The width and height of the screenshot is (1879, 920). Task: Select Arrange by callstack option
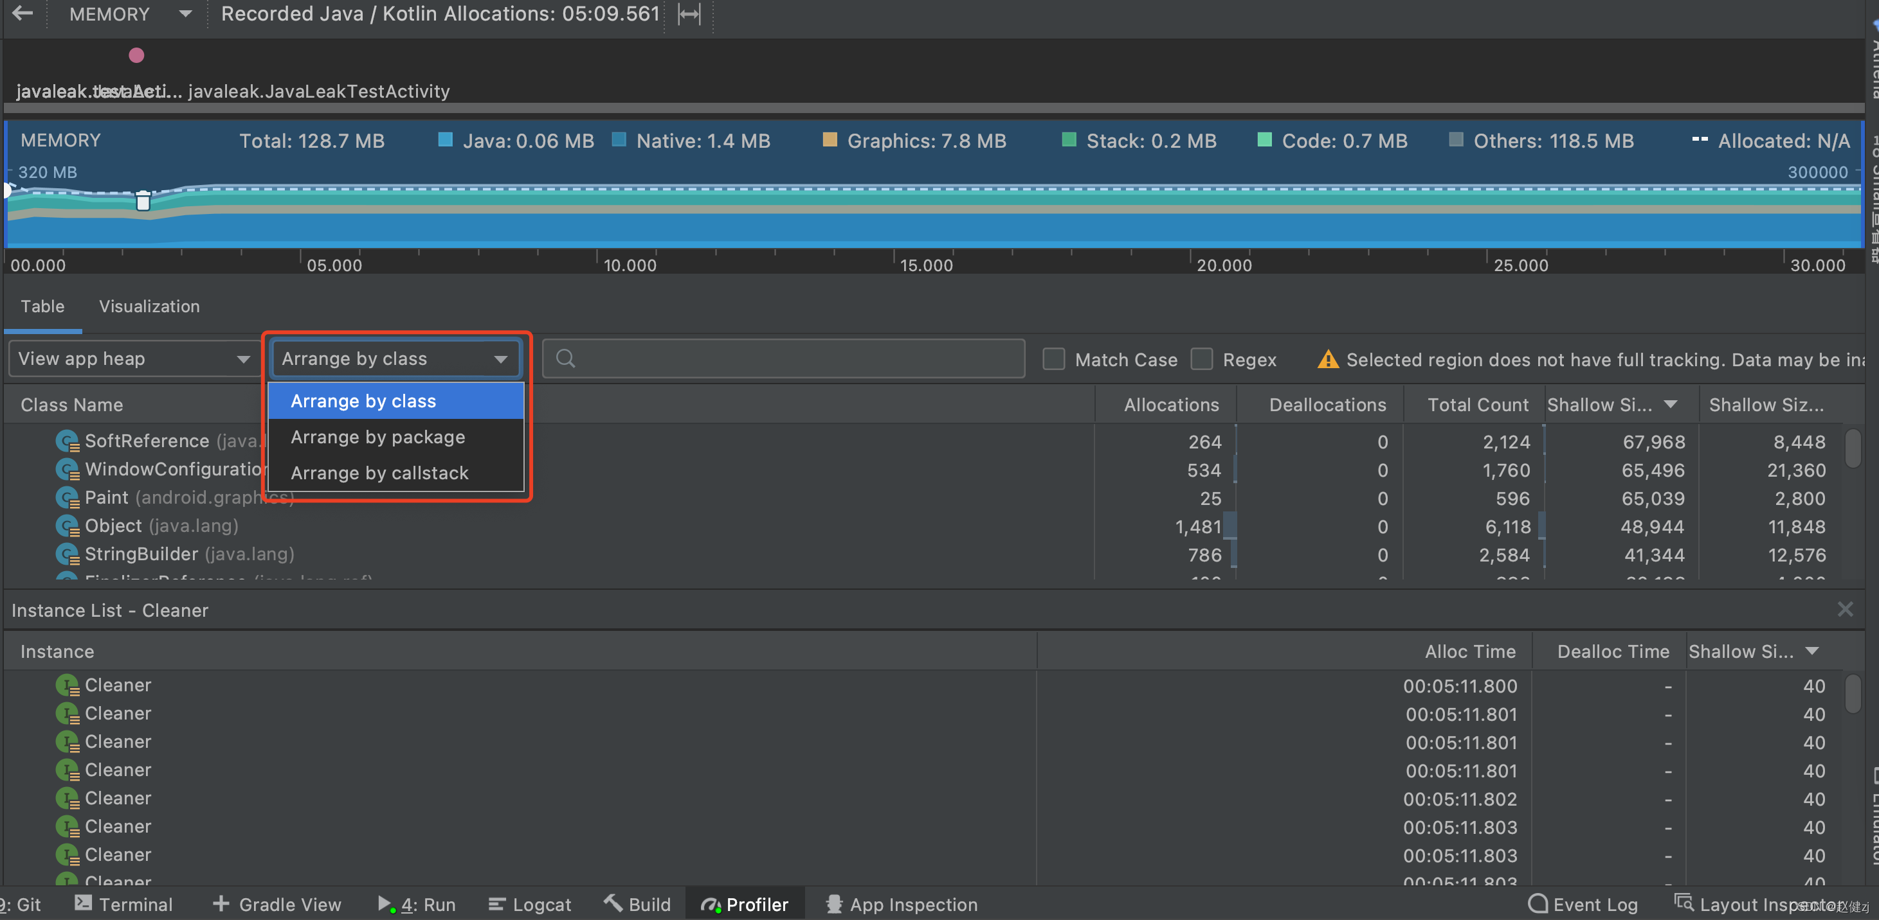click(379, 472)
